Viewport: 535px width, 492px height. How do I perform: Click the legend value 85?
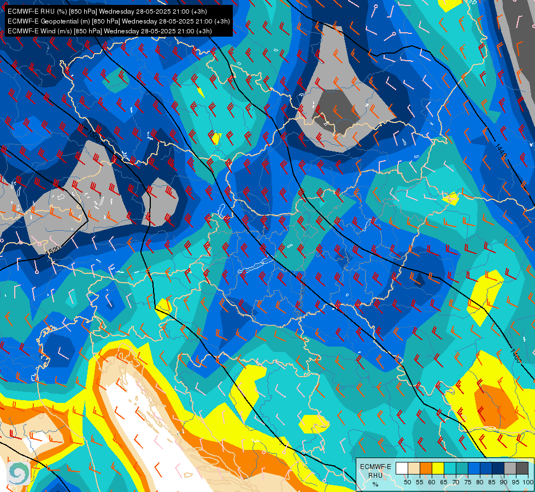[x=492, y=482]
